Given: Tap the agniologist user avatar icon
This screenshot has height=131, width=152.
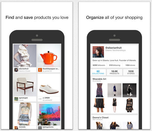Looking at the screenshot, I should (x=16, y=99).
